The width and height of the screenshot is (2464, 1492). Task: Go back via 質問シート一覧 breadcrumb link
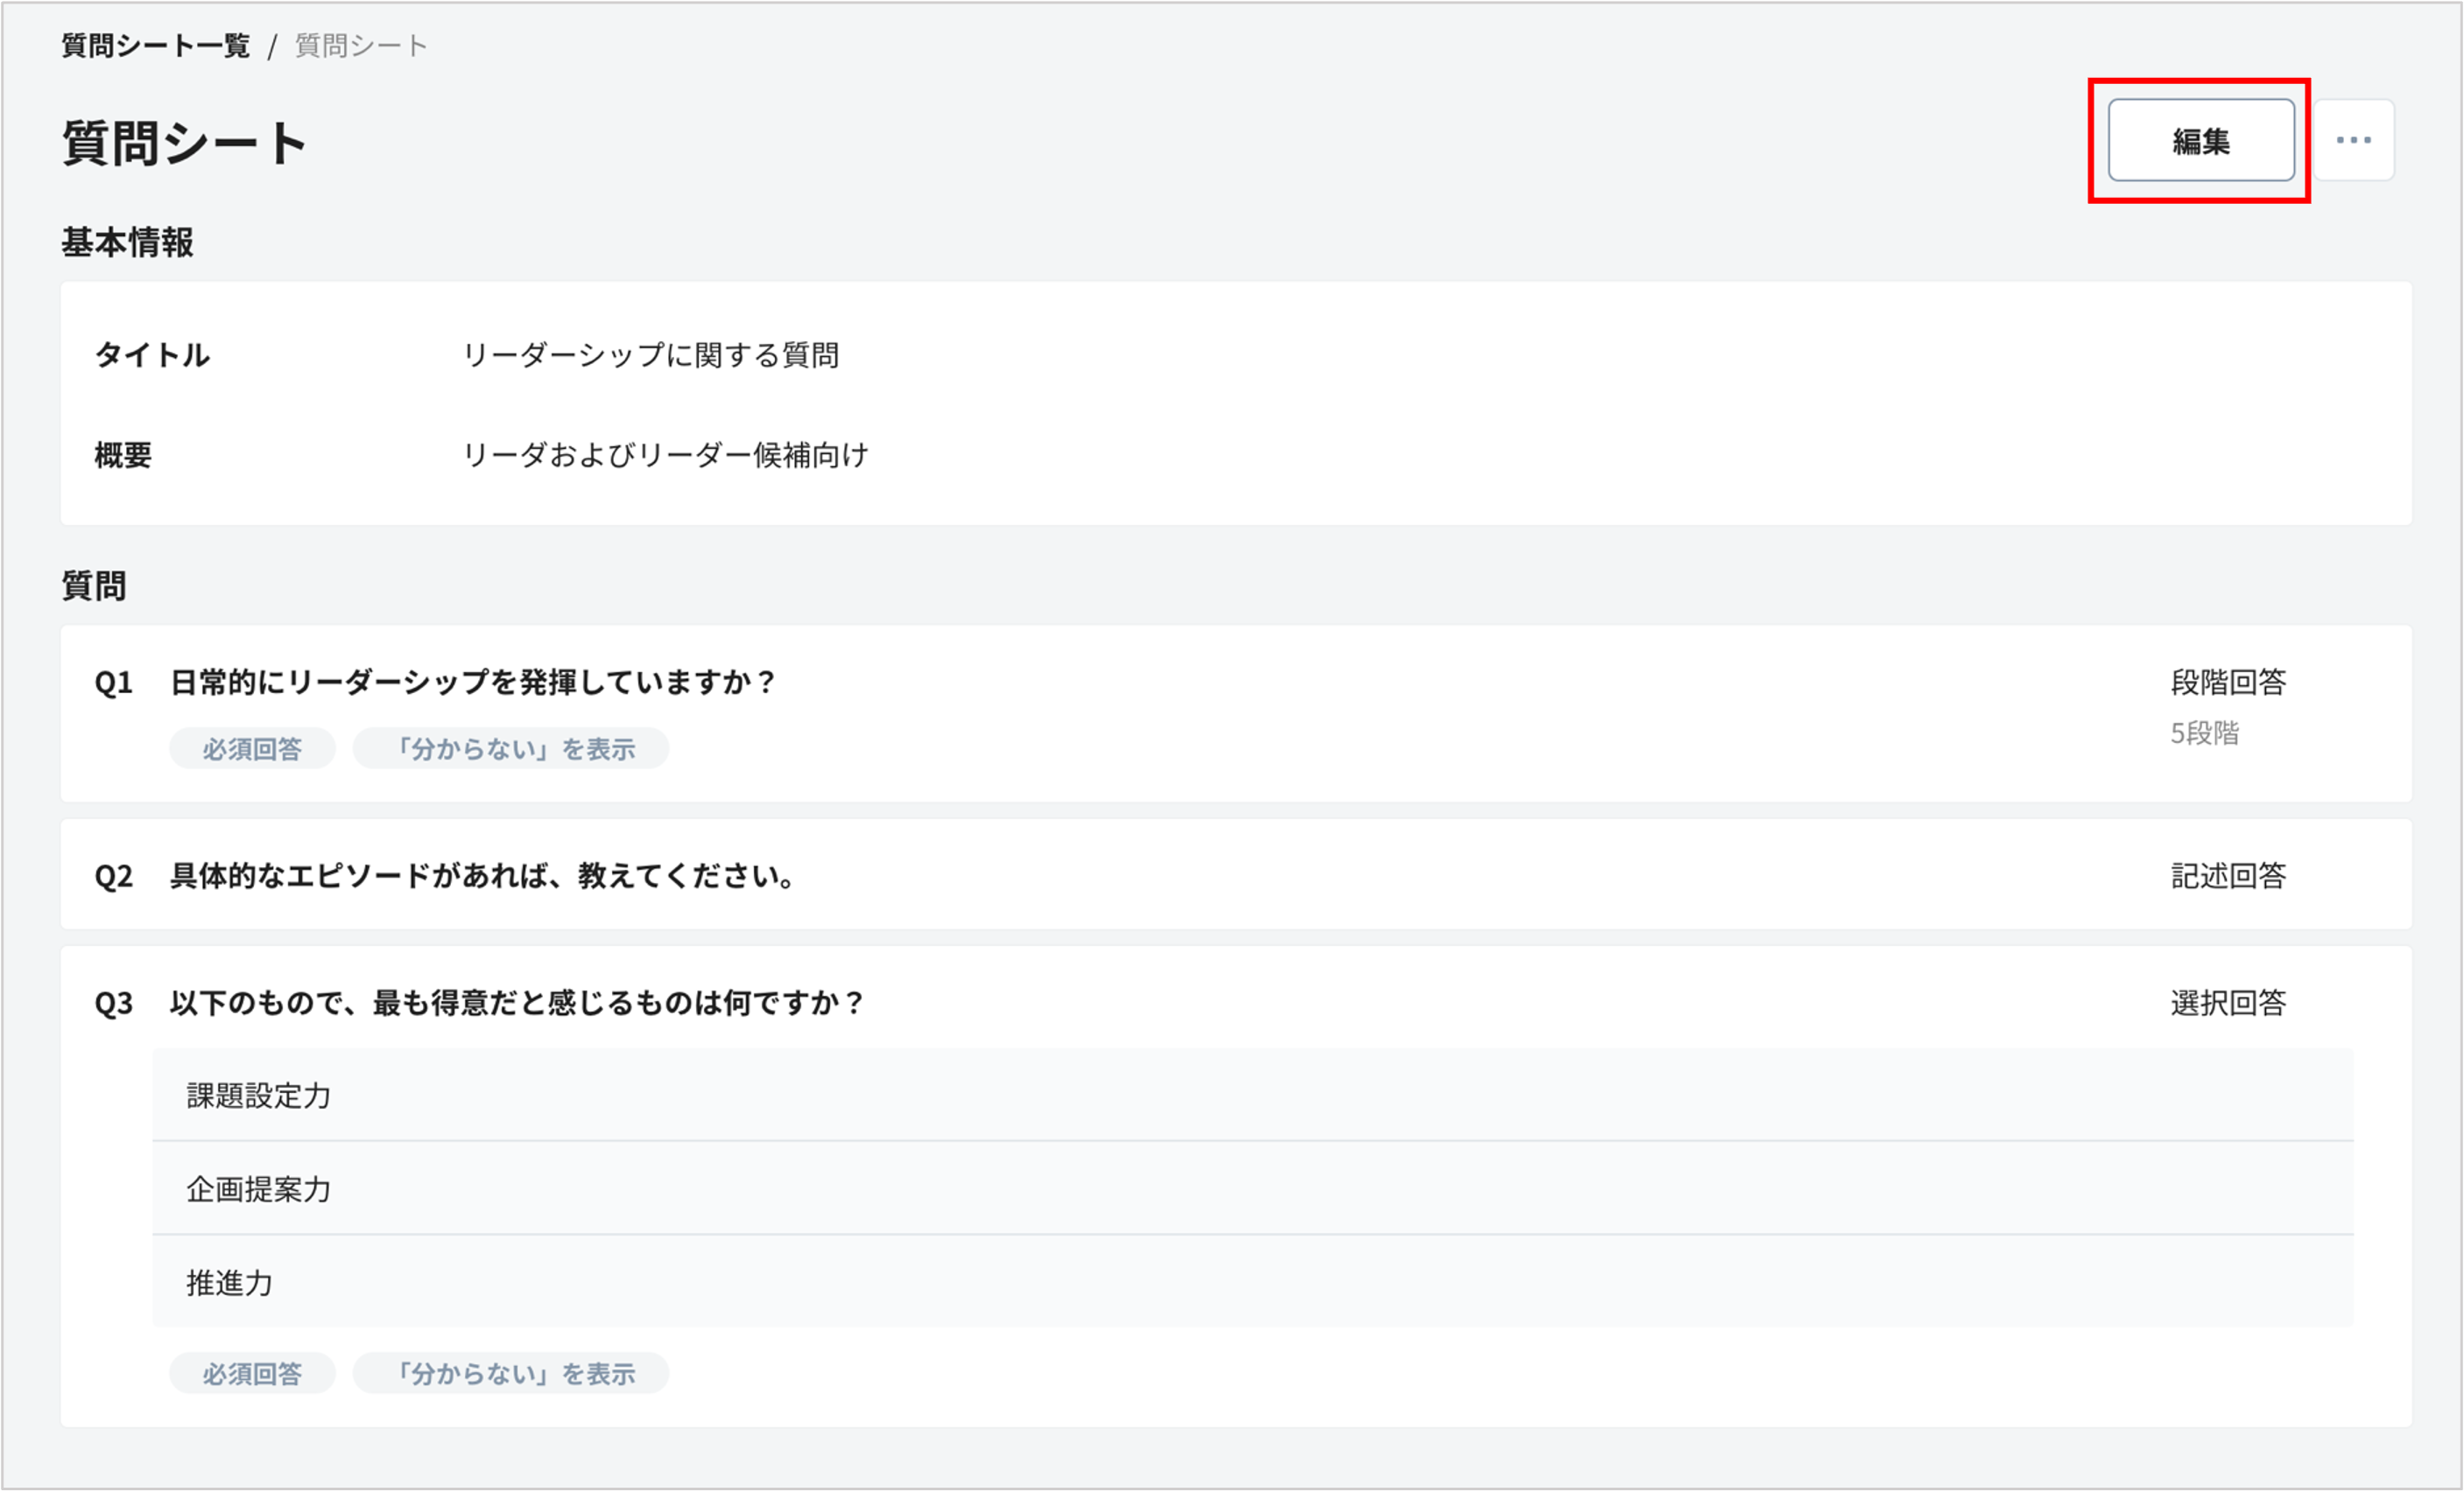click(155, 46)
